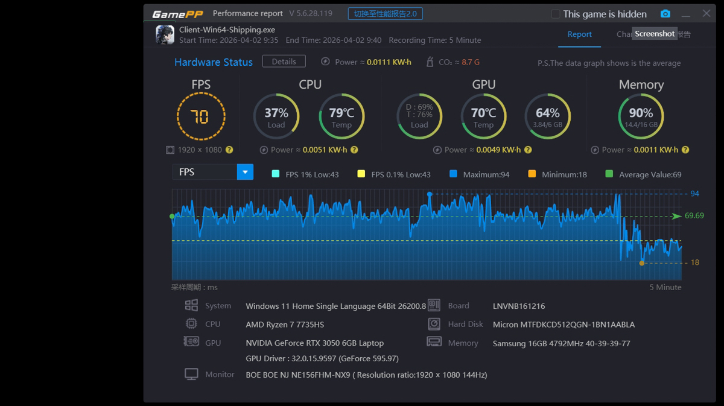Image resolution: width=724 pixels, height=406 pixels.
Task: Check the 'This game is hidden' checkbox
Action: click(x=556, y=14)
